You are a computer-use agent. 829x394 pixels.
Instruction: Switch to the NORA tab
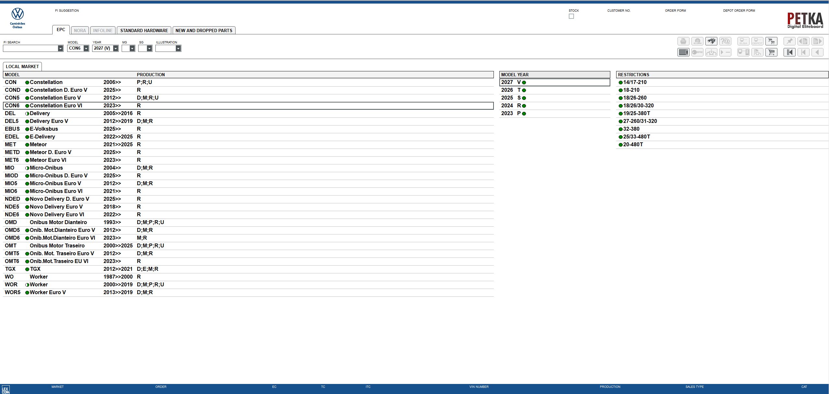point(80,30)
